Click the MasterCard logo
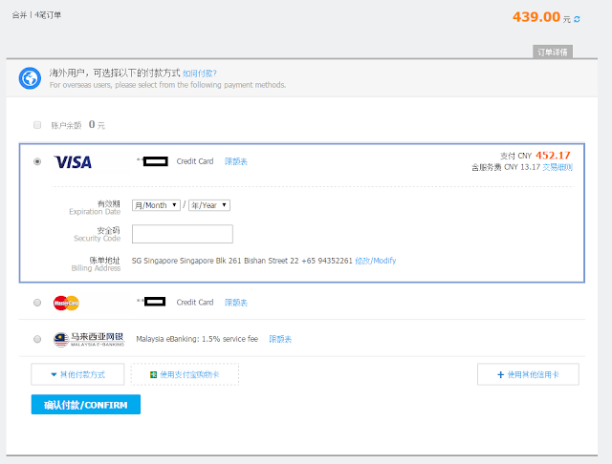 66,303
